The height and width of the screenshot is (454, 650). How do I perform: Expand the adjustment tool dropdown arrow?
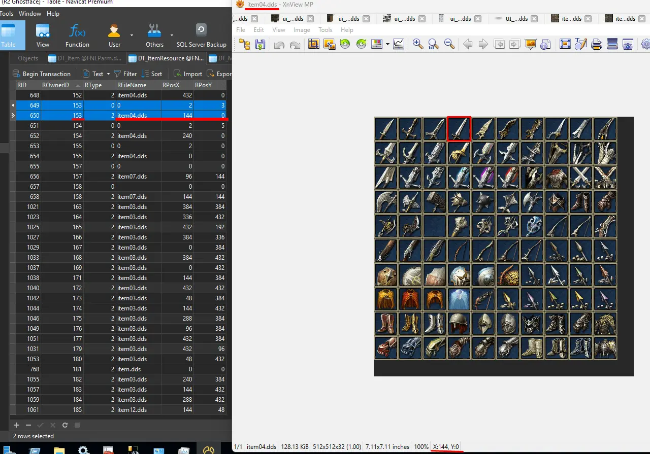click(x=387, y=44)
